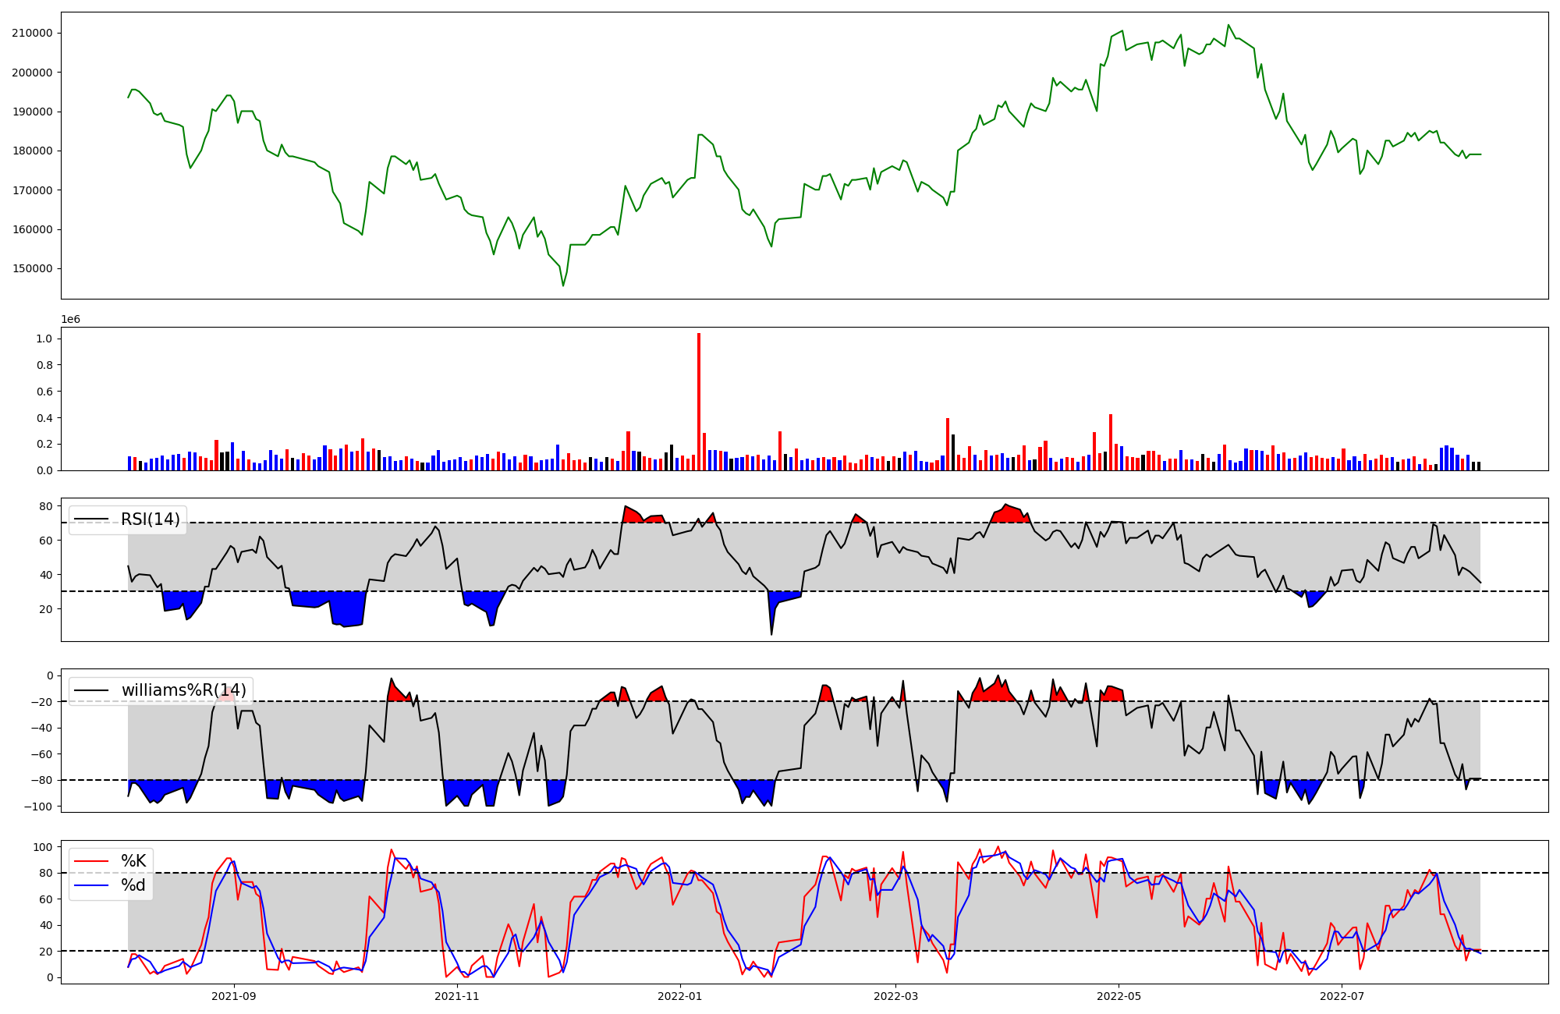
Task: Click the tallest red volume bar
Action: coord(699,402)
